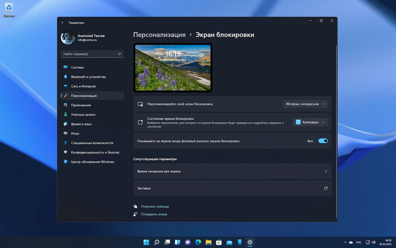This screenshot has height=248, width=396.
Task: Open "Конфиденциальность и безопасность" section
Action: (x=92, y=153)
